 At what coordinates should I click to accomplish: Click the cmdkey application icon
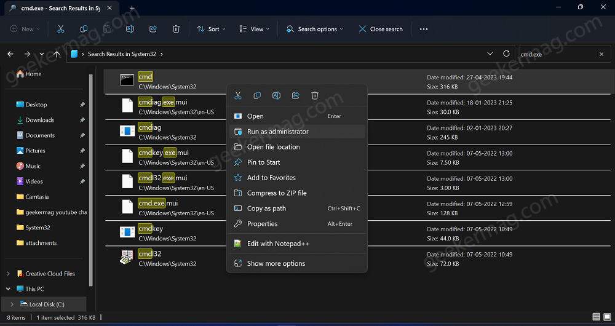point(127,232)
